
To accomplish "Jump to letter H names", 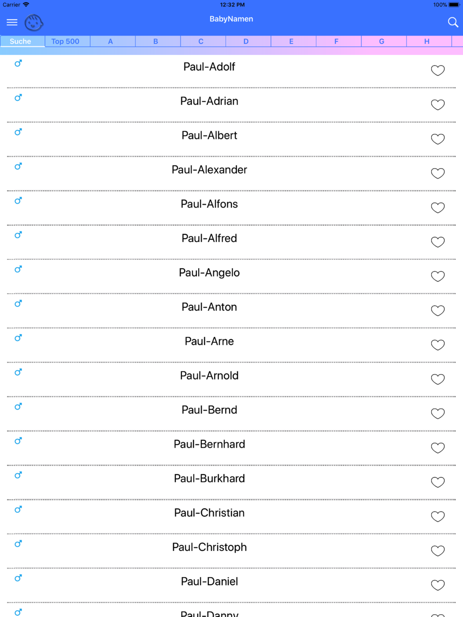I will (427, 41).
